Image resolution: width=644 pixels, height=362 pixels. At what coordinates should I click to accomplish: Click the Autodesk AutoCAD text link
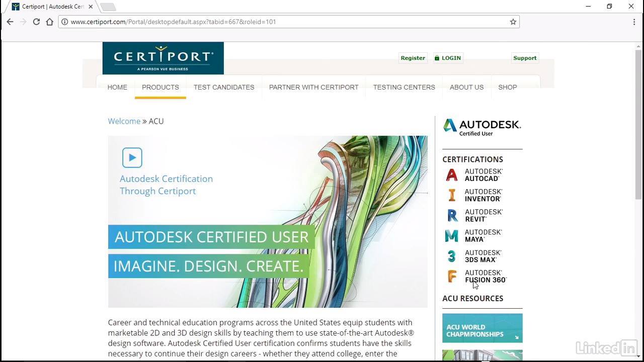tap(484, 175)
